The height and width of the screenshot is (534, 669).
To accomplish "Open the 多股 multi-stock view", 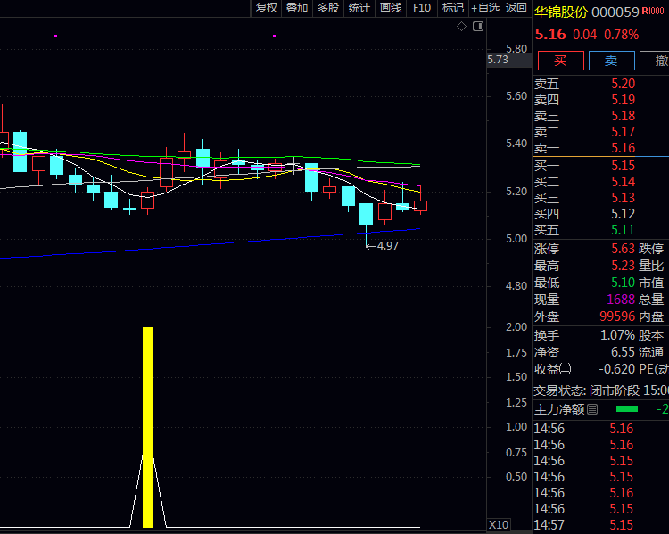I will (x=328, y=8).
